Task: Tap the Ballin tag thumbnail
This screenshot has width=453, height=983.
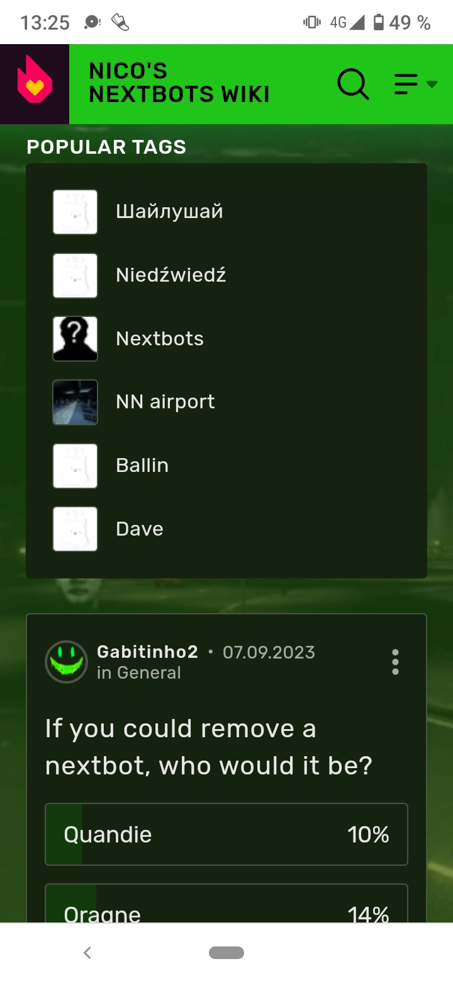Action: pos(75,466)
